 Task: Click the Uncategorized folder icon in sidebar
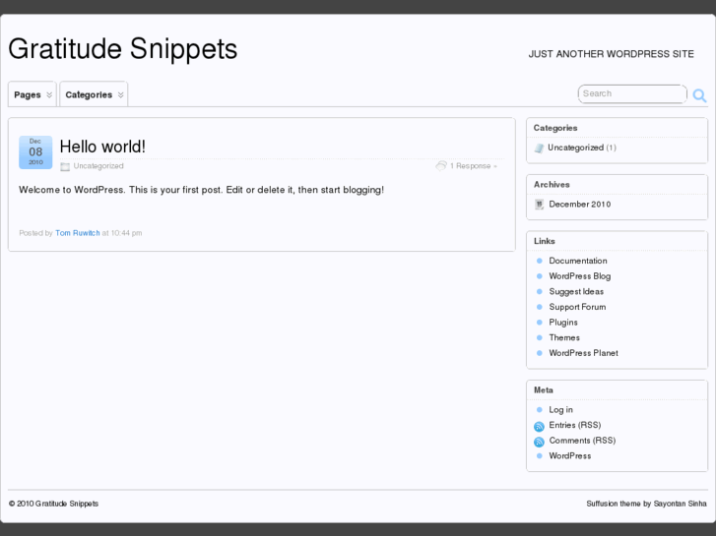[539, 149]
